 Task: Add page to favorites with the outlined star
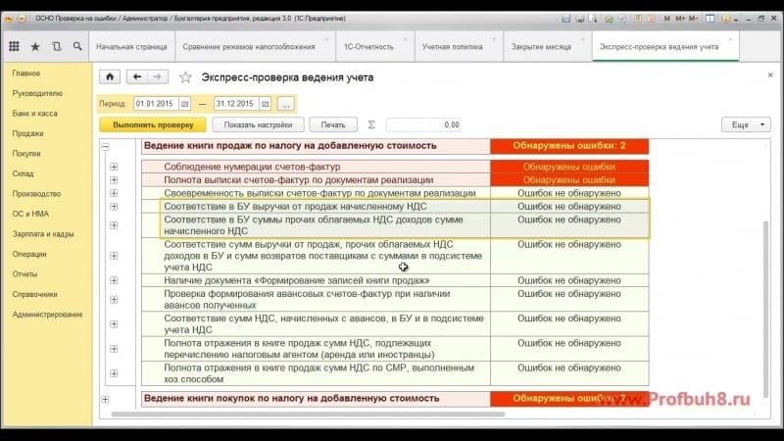pyautogui.click(x=185, y=77)
